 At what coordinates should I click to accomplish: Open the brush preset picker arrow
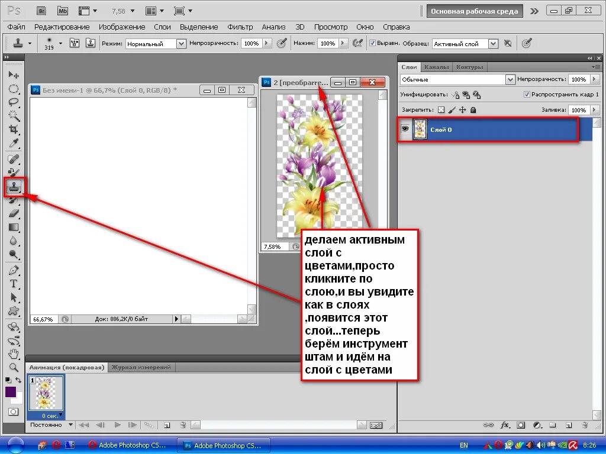click(x=60, y=43)
